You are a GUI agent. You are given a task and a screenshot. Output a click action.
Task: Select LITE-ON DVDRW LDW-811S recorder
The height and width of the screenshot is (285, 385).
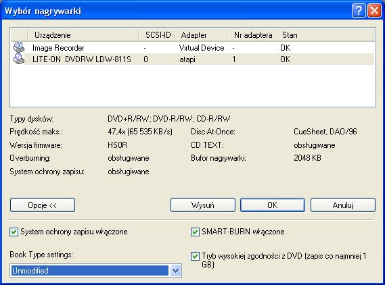[193, 59]
